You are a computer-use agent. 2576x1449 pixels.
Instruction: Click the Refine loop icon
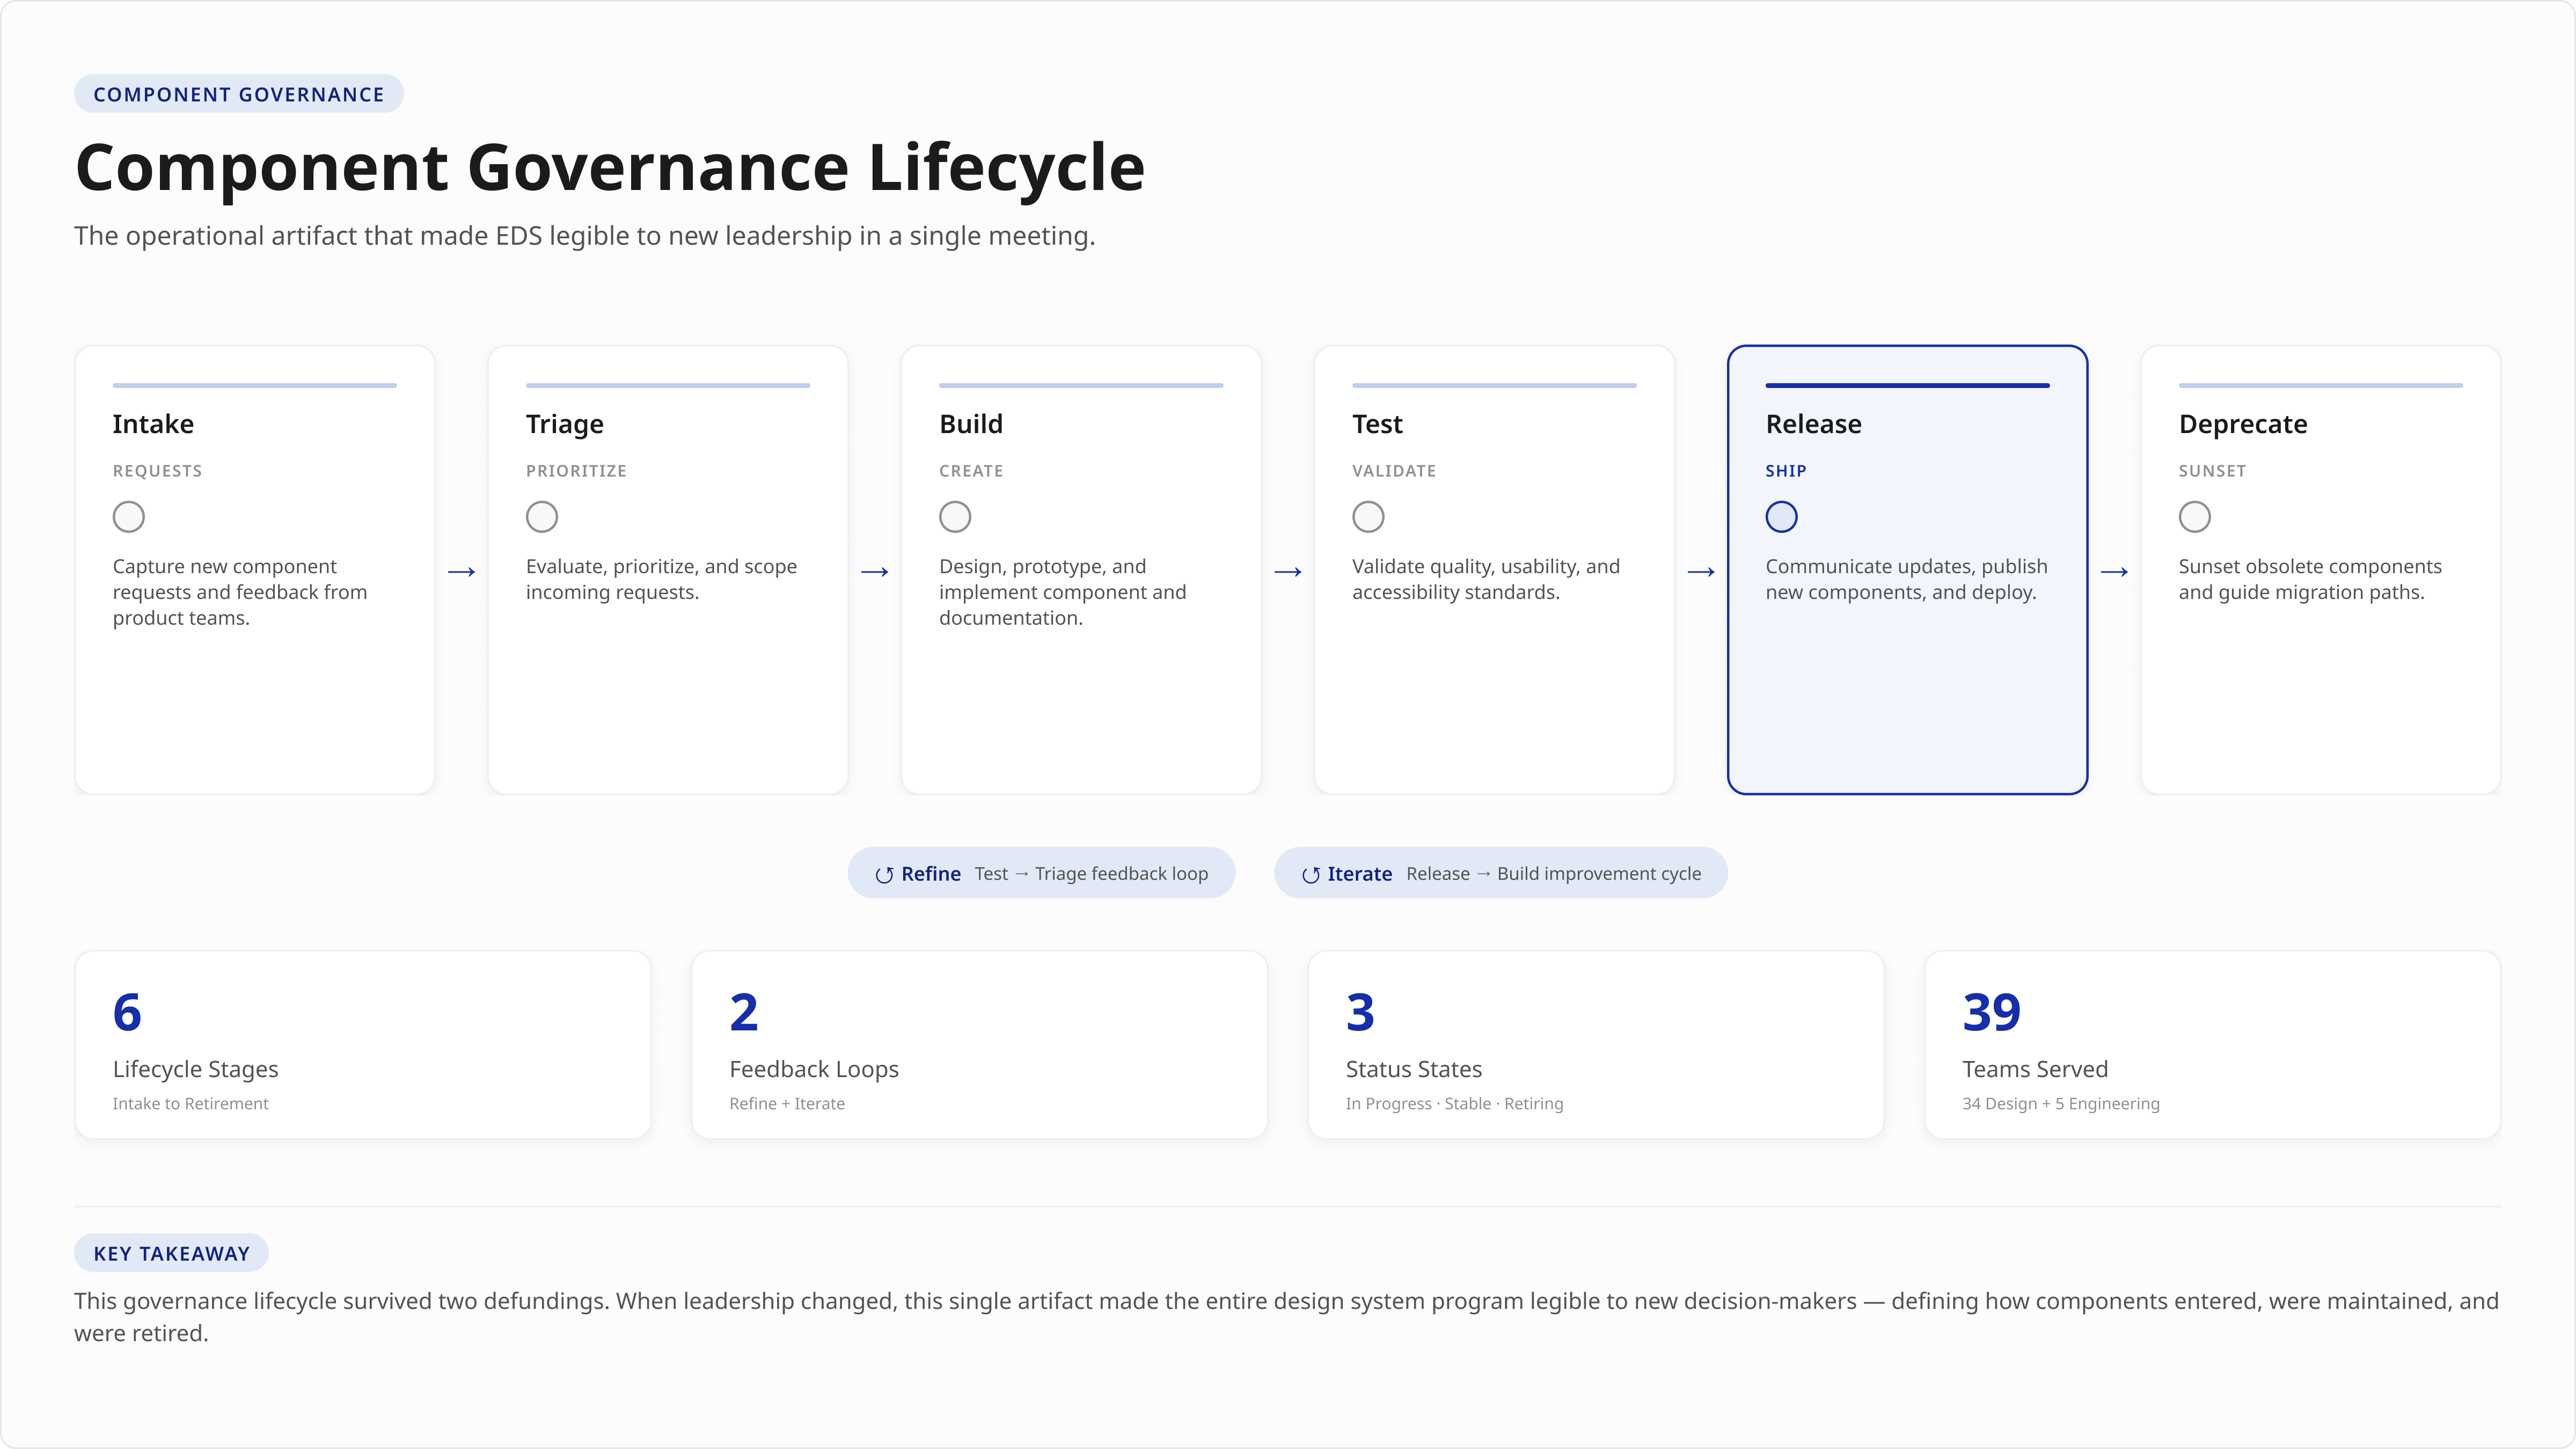tap(884, 874)
